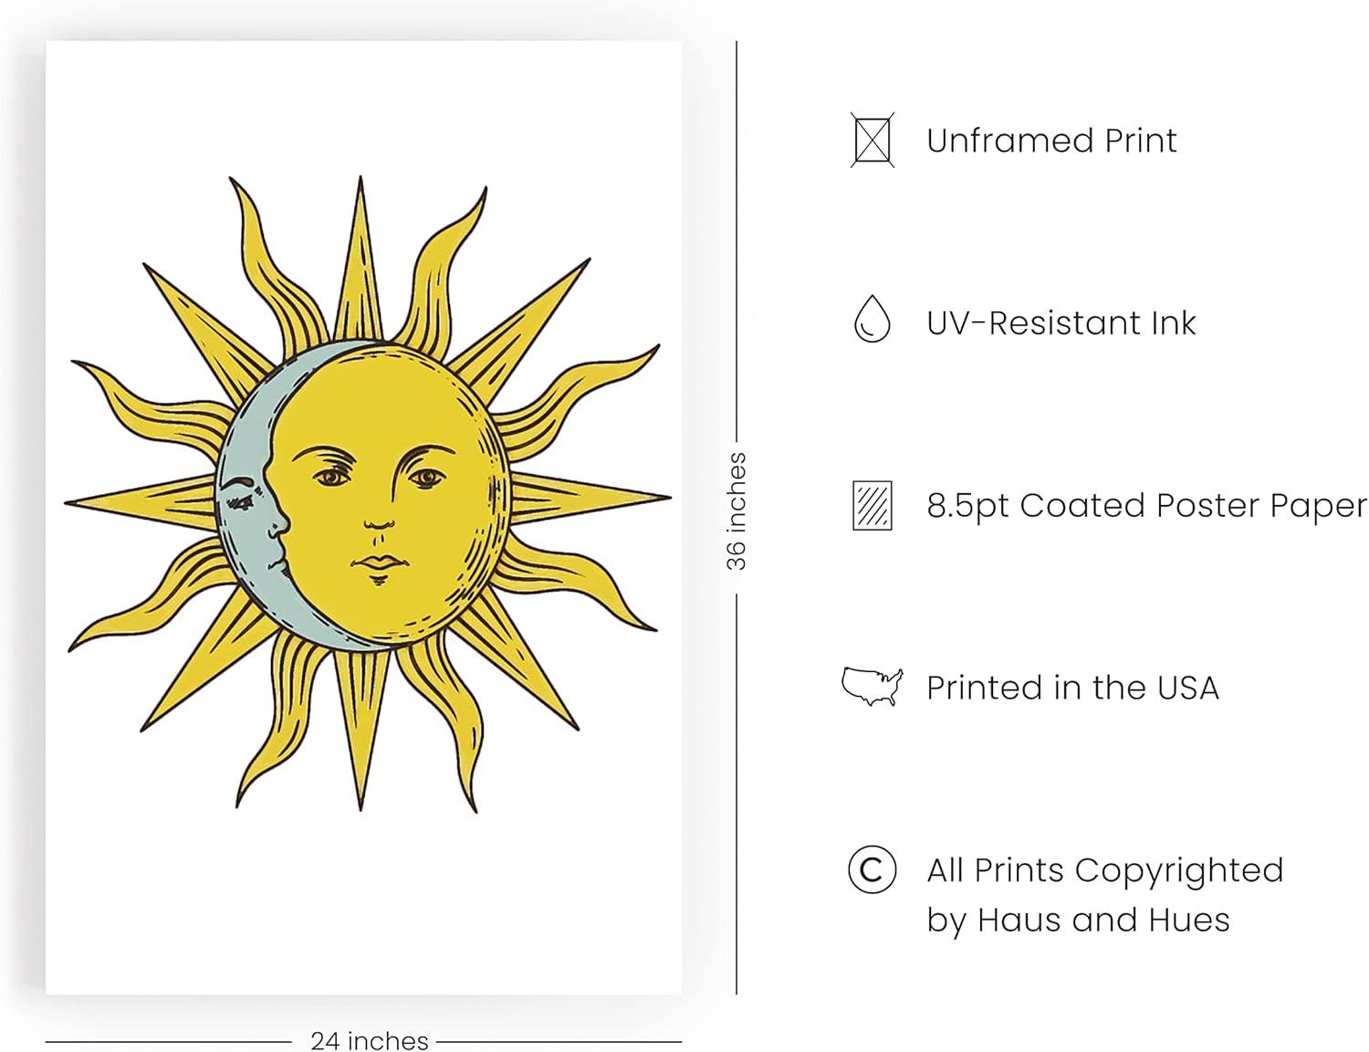Select the "8.5pt Coated Poster Paper" text
Viewport: 1369px width, 1052px height.
point(1146,505)
